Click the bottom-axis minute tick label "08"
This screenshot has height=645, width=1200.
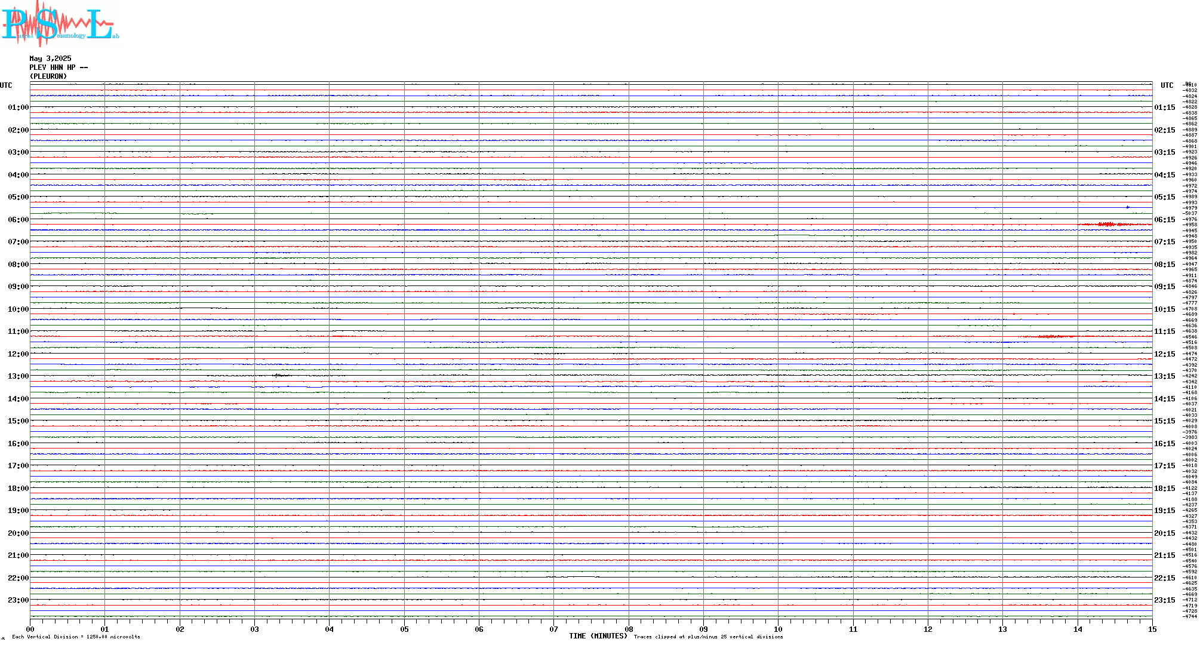pyautogui.click(x=629, y=629)
